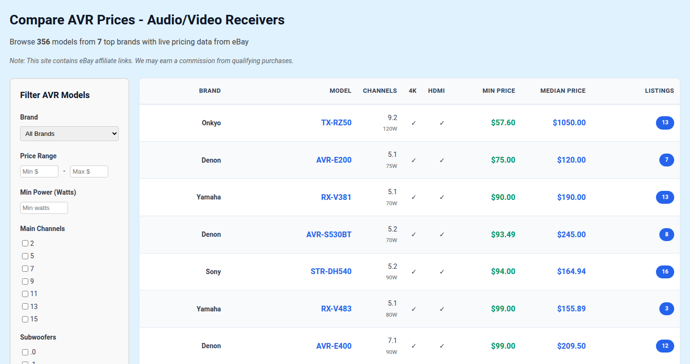Click the 9.2 channels value for TX-RZ50
This screenshot has width=690, height=364.
click(x=392, y=118)
